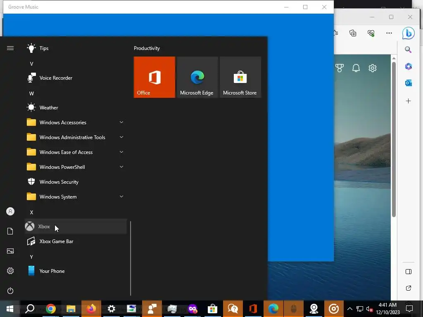423x317 pixels.
Task: Jump using the W letter header
Action: point(31,94)
